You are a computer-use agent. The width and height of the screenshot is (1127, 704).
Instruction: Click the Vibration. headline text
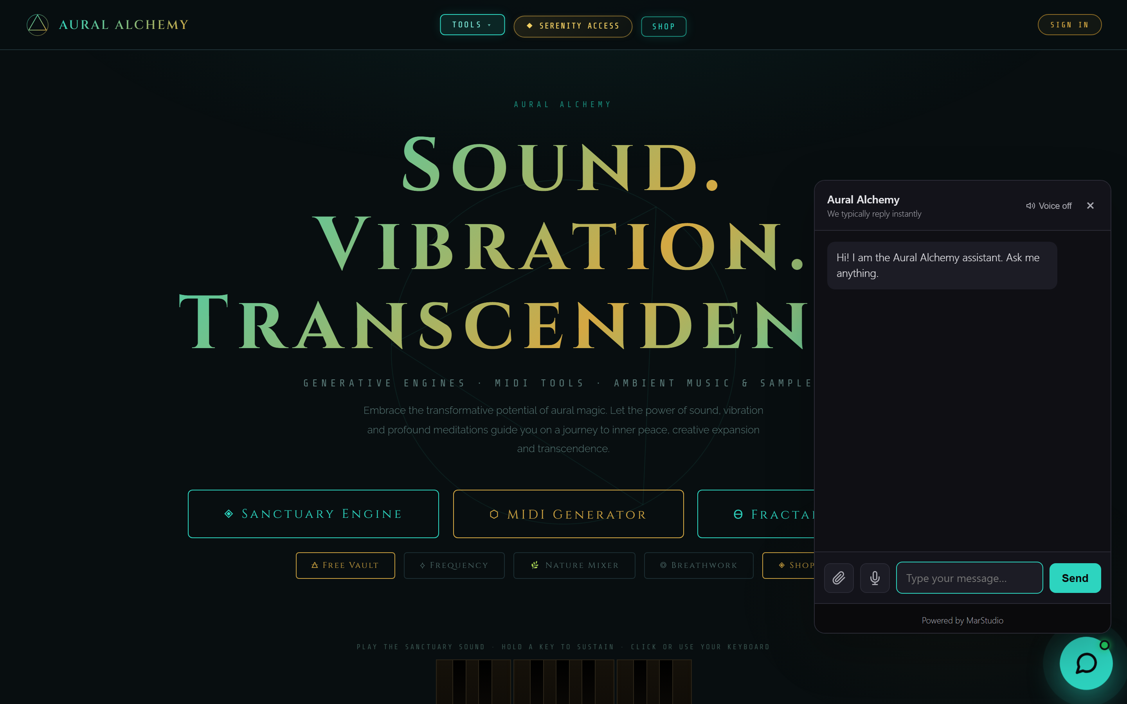pos(559,243)
